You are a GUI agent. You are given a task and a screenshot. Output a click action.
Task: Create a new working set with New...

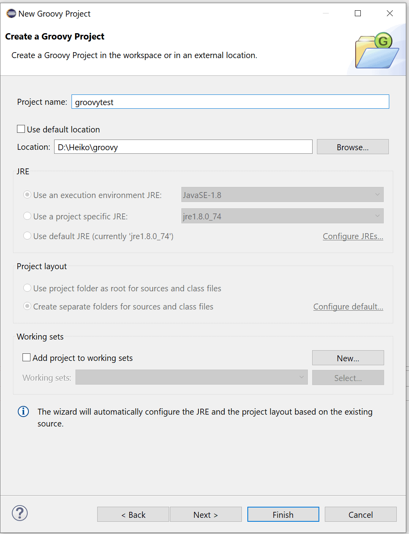coord(348,358)
